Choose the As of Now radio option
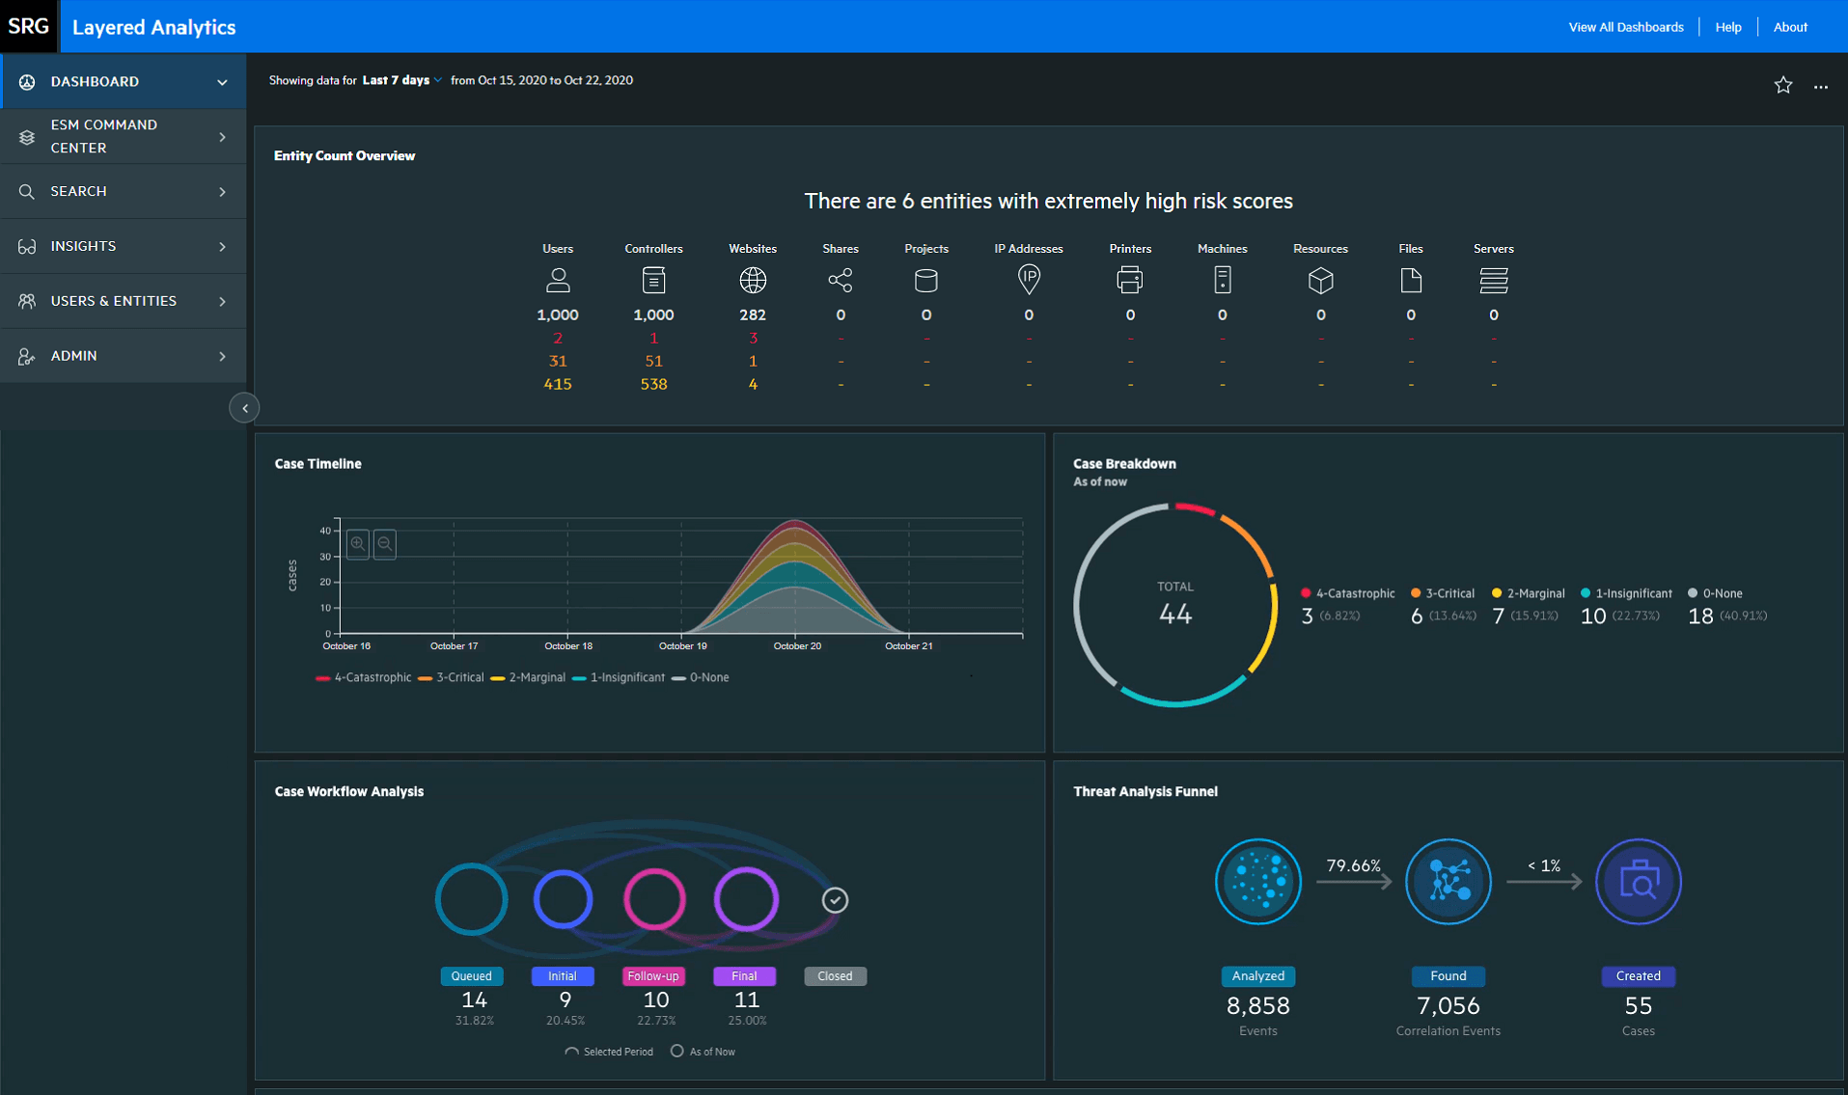1848x1095 pixels. click(678, 1051)
